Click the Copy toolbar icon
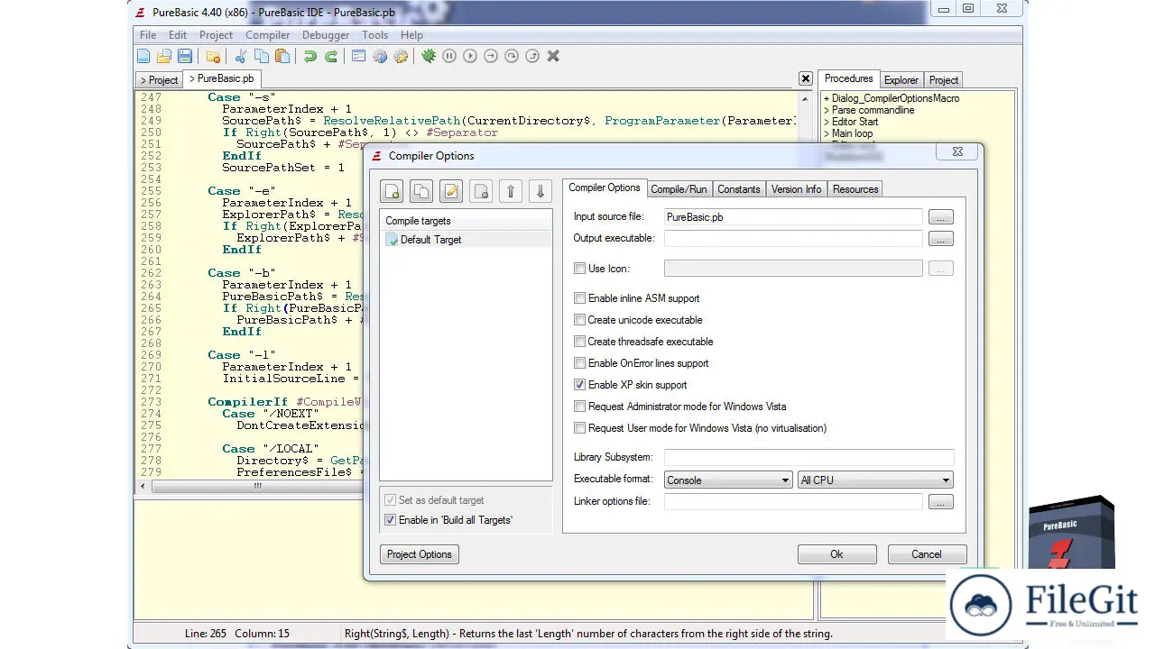 [x=262, y=56]
